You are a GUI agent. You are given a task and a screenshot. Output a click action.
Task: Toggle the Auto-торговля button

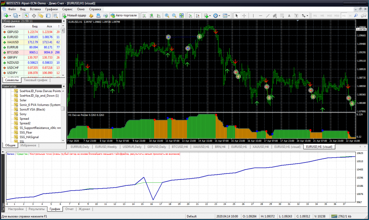pyautogui.click(x=124, y=15)
